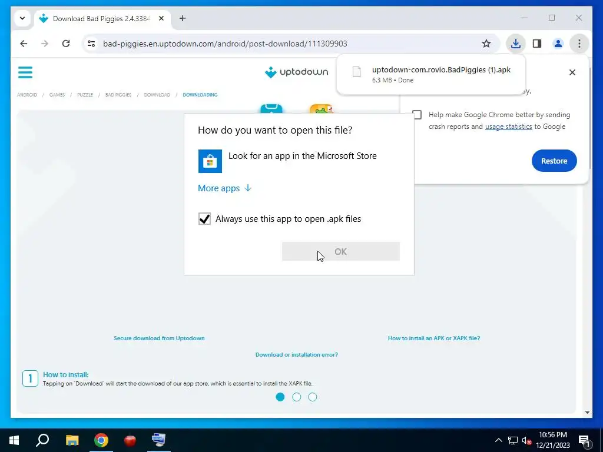Close the Chrome restore bubble
The width and height of the screenshot is (603, 452).
point(572,72)
